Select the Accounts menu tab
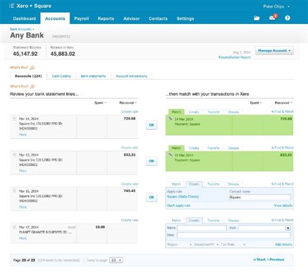Image resolution: width=308 pixels, height=275 pixels. tap(55, 19)
